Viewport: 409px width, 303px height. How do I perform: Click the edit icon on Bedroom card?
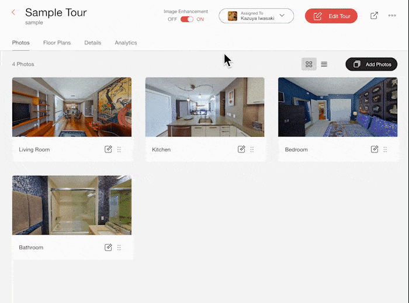click(375, 149)
